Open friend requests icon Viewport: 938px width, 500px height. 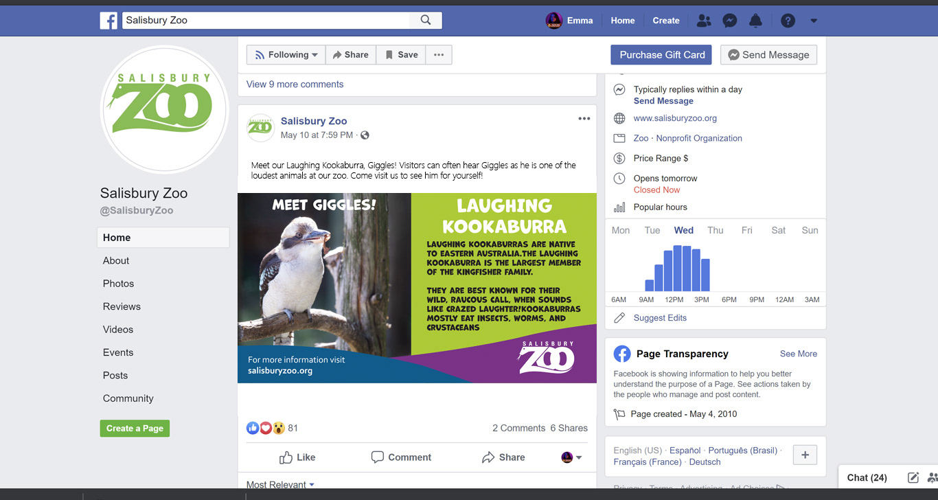pyautogui.click(x=704, y=21)
